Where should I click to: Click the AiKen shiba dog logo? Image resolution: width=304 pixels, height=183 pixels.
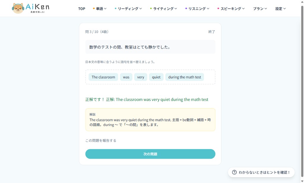point(31,8)
